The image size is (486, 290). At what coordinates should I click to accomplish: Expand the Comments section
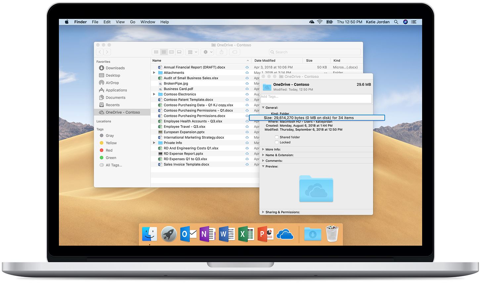click(263, 161)
